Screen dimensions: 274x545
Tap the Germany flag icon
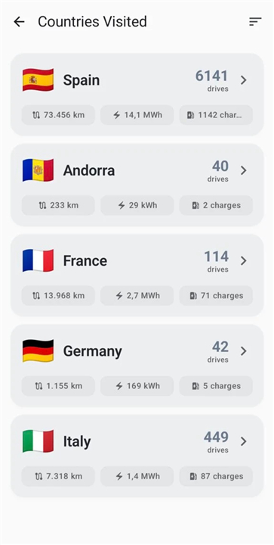[x=38, y=351]
